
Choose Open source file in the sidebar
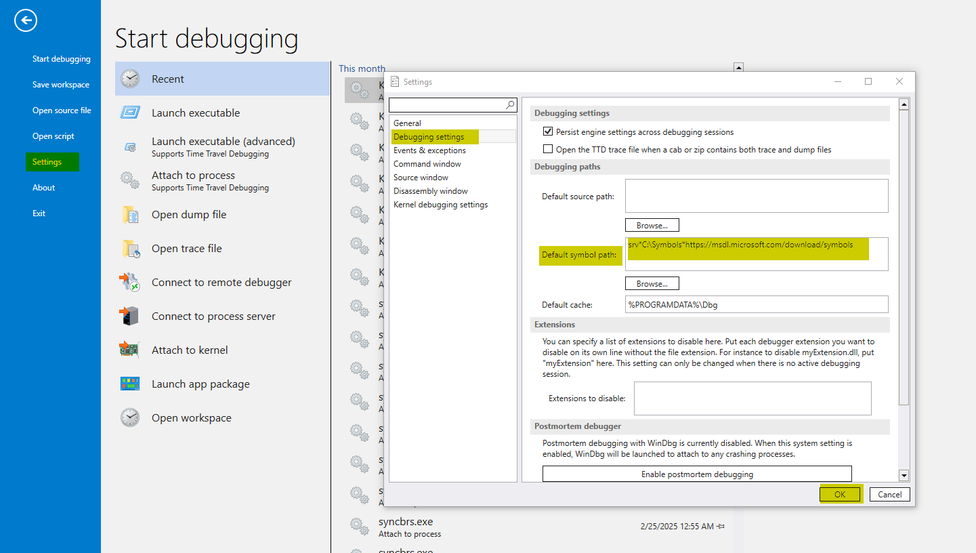62,110
